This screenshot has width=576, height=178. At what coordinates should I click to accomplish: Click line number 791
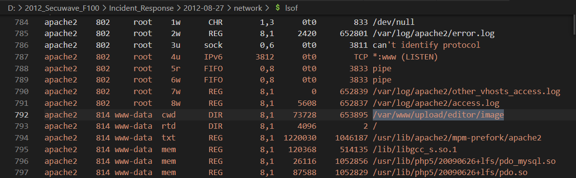pos(21,103)
